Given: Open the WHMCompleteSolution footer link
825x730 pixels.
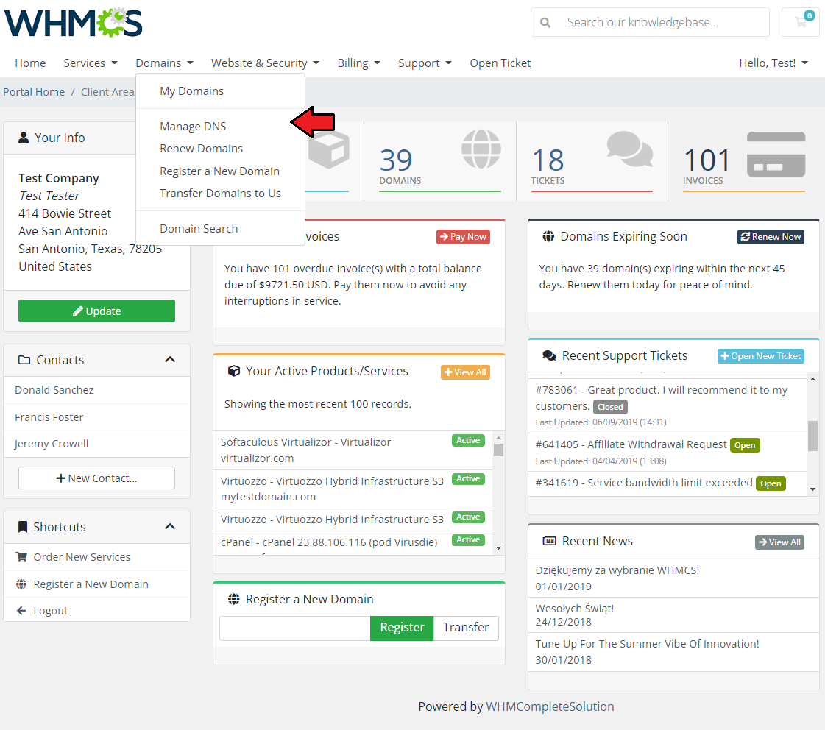Looking at the screenshot, I should (x=550, y=706).
